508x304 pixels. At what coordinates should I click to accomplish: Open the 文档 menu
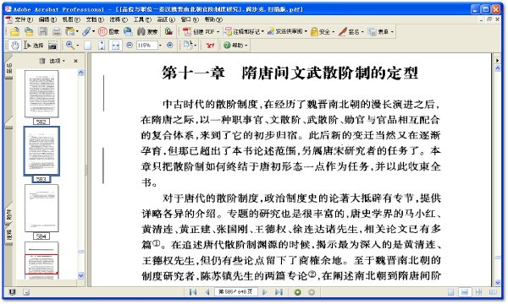(x=95, y=19)
